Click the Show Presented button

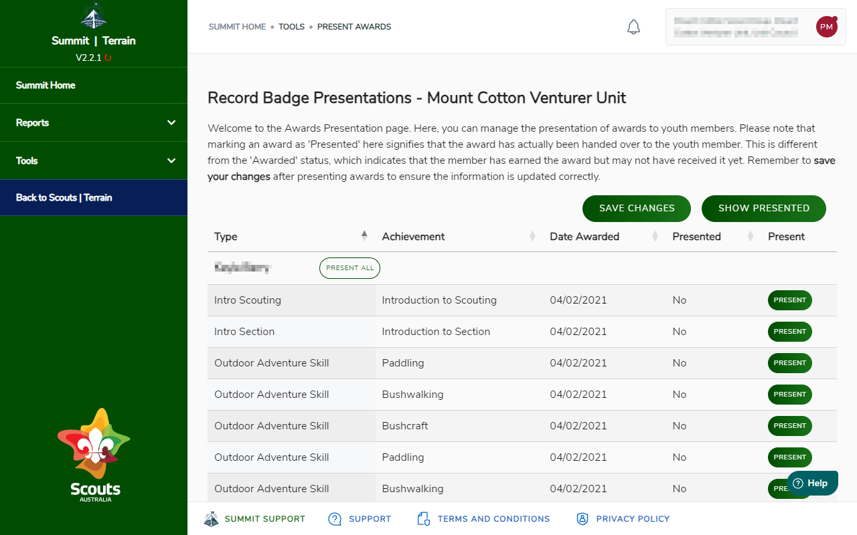763,208
